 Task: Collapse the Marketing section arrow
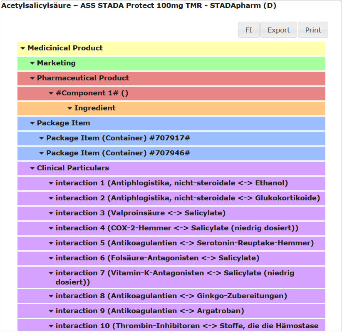pyautogui.click(x=32, y=63)
